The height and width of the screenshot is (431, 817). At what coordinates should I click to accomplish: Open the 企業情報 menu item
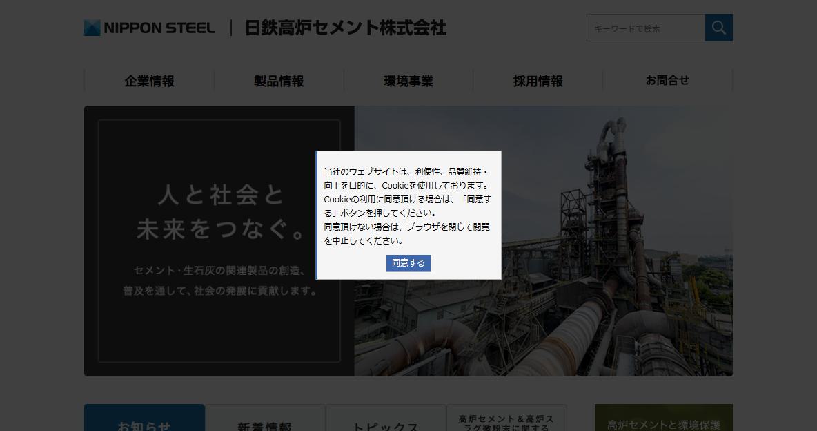149,81
